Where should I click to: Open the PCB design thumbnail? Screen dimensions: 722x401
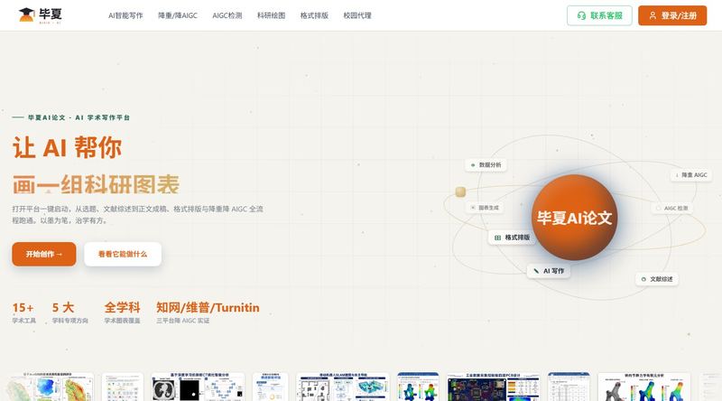coord(493,387)
